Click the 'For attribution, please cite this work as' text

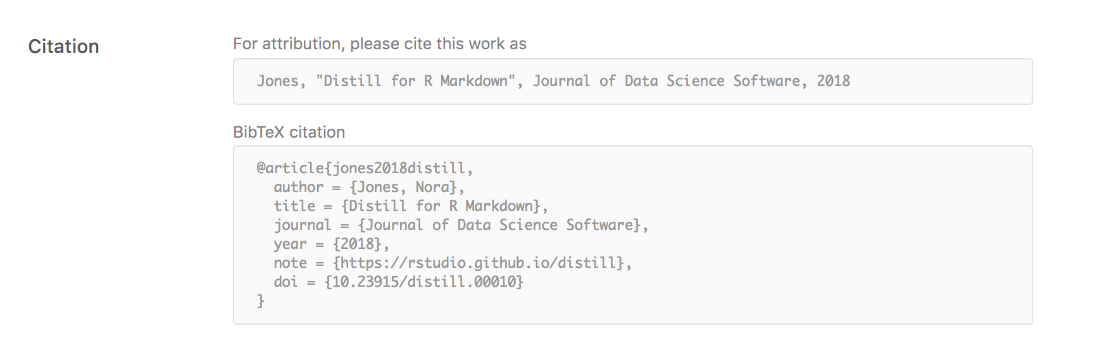pos(379,44)
